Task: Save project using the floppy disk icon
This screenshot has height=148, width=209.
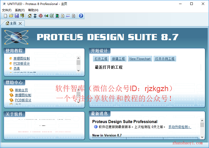Action: 17,16
